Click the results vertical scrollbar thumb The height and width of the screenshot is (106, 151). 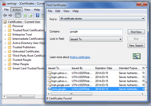[x=146, y=82]
